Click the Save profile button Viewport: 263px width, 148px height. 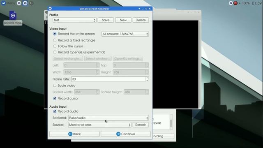(x=106, y=20)
